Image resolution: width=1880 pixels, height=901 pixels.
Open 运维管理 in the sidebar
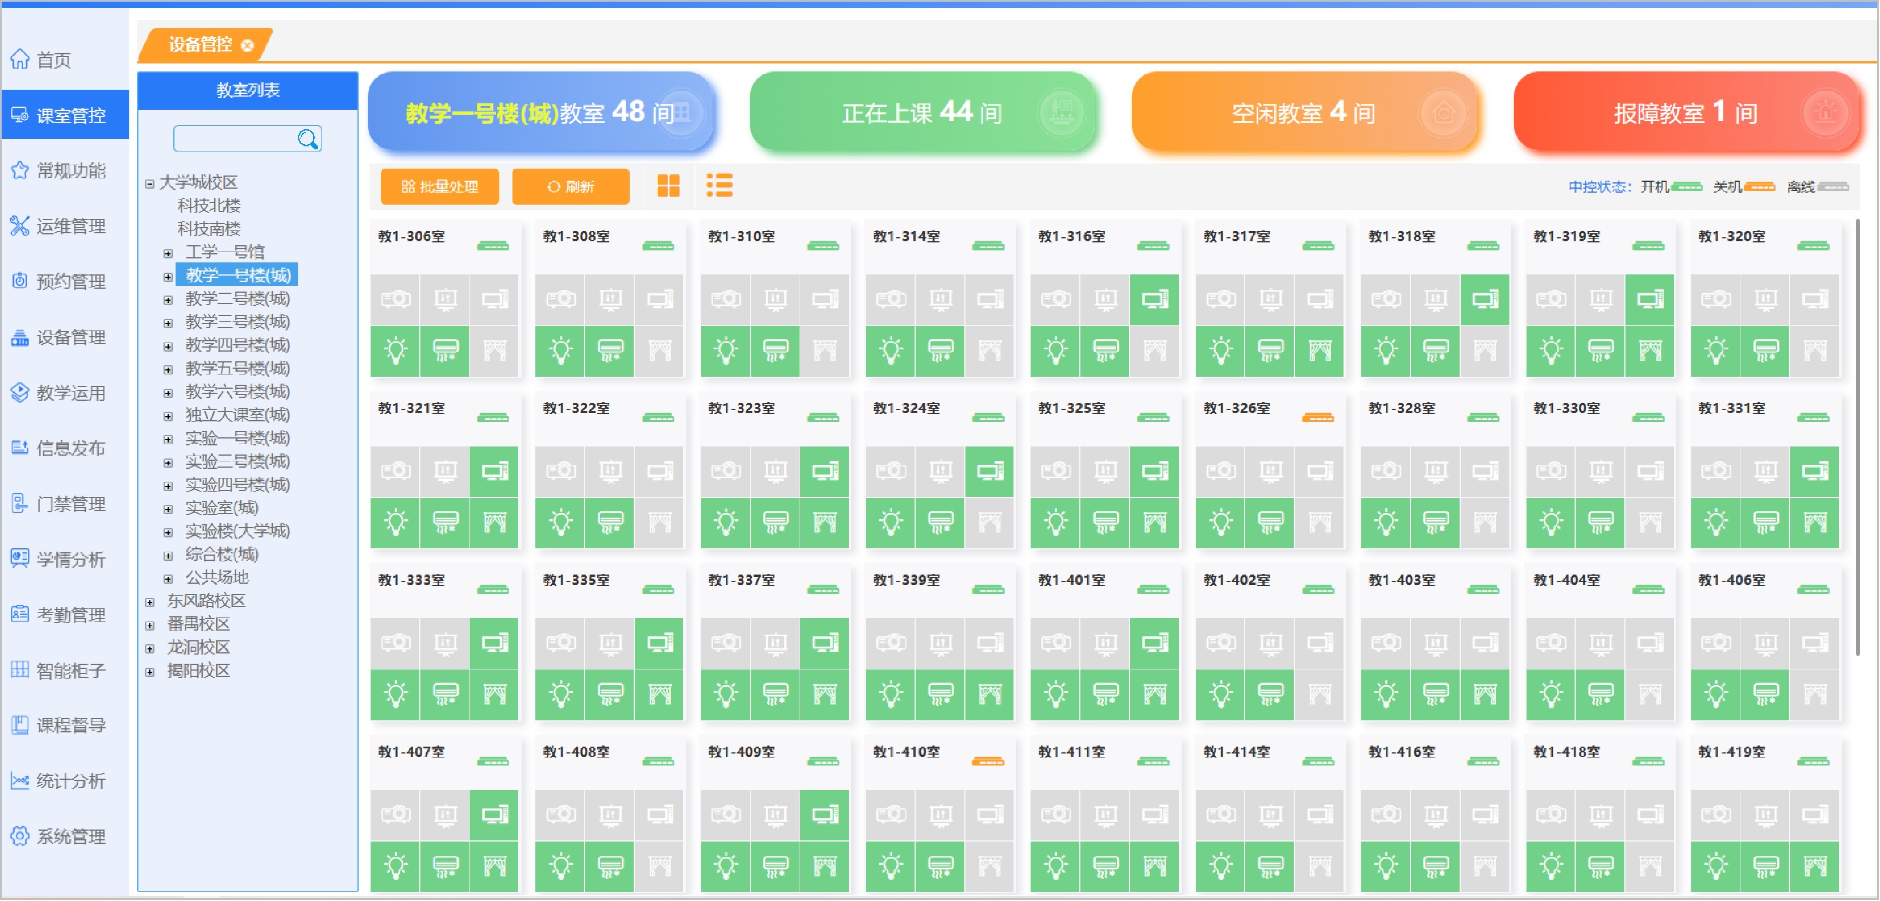click(64, 225)
